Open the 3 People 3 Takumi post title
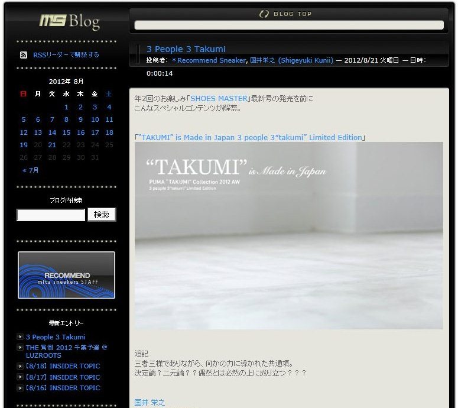This screenshot has height=408, width=458. pyautogui.click(x=186, y=49)
